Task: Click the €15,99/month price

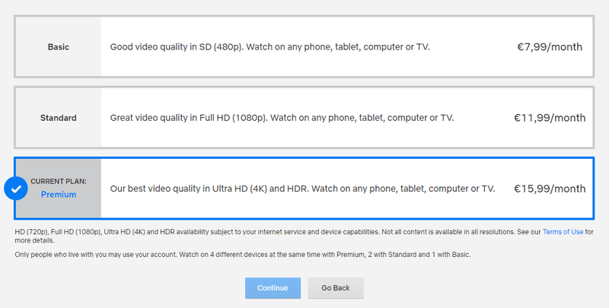Action: click(550, 189)
